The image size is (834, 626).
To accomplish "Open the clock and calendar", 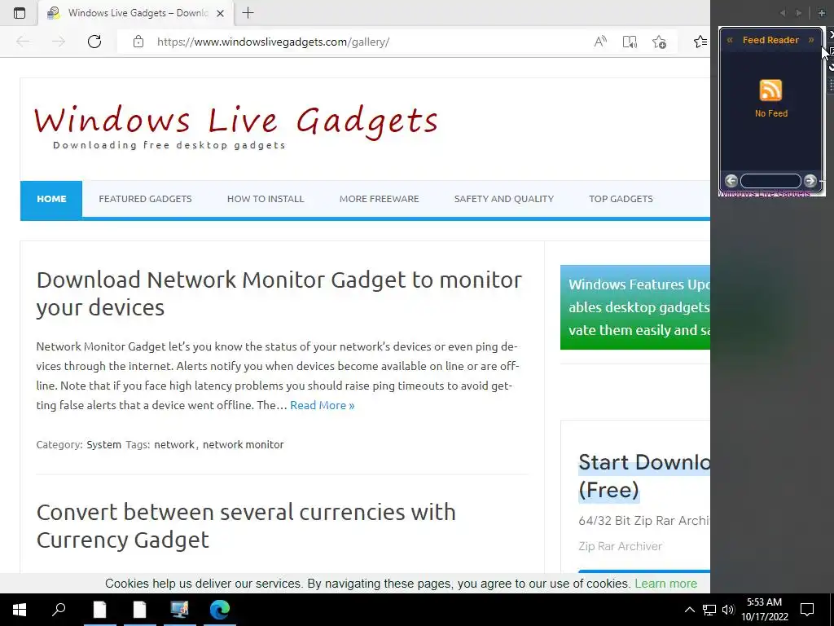I will (764, 610).
